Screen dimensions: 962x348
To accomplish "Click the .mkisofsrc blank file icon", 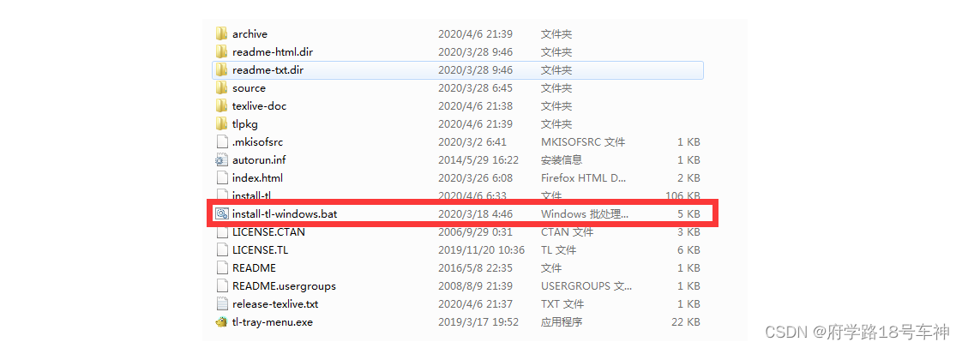I will point(221,141).
